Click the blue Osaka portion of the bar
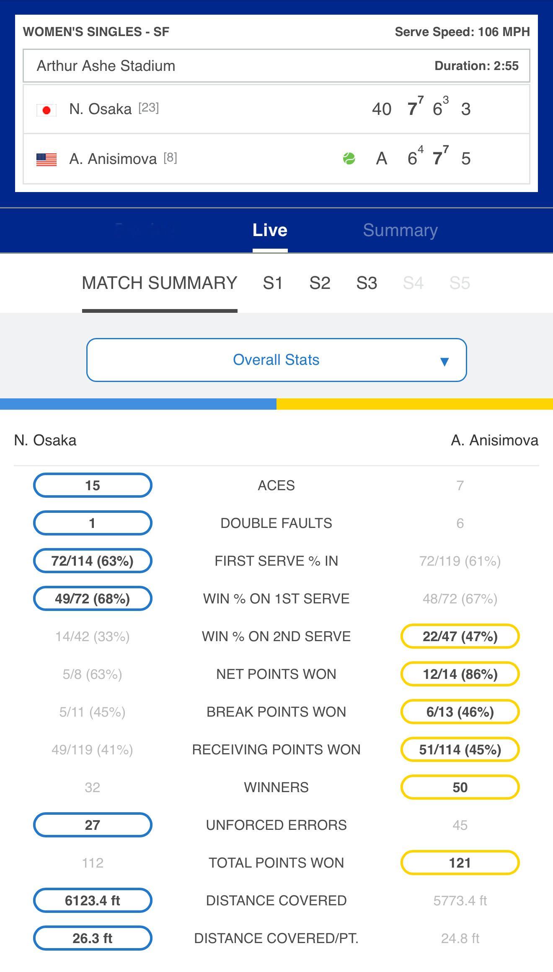Screen dimensions: 553x972 [x=138, y=404]
